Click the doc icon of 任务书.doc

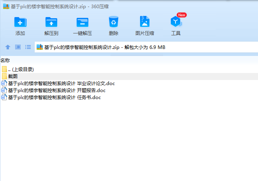tap(4, 97)
